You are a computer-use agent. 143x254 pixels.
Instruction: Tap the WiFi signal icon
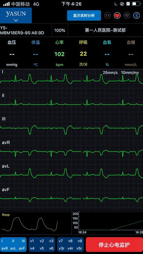coord(127,16)
